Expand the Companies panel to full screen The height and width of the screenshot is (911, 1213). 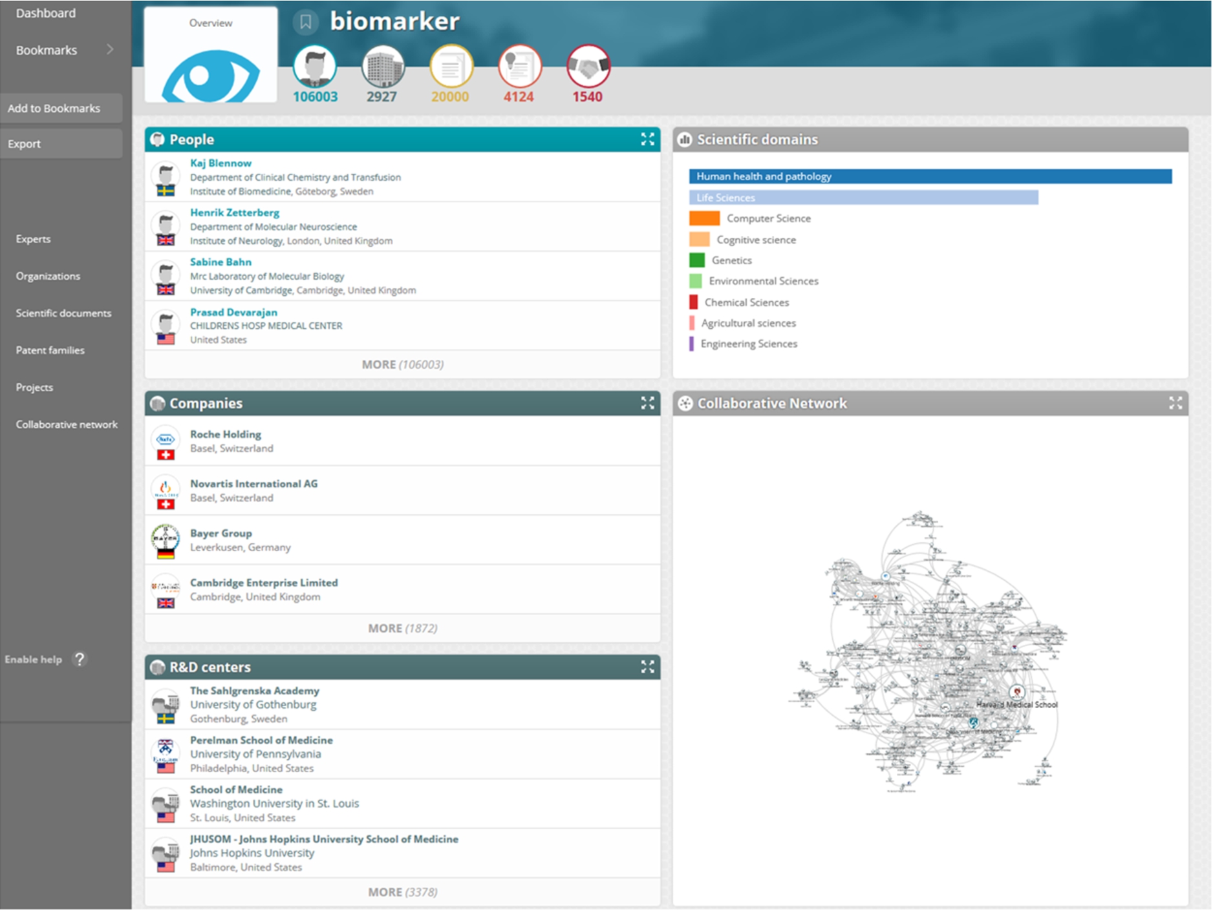[647, 403]
